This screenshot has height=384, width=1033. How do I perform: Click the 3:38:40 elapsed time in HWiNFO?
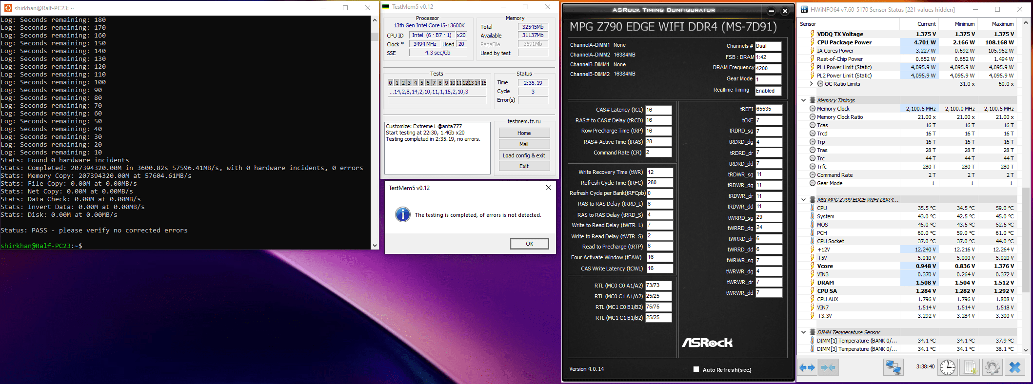(925, 366)
